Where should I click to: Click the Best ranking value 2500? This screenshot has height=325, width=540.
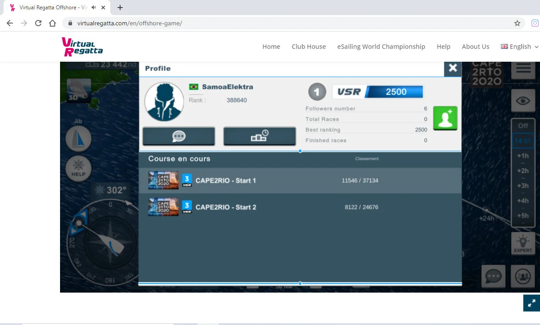coord(421,130)
